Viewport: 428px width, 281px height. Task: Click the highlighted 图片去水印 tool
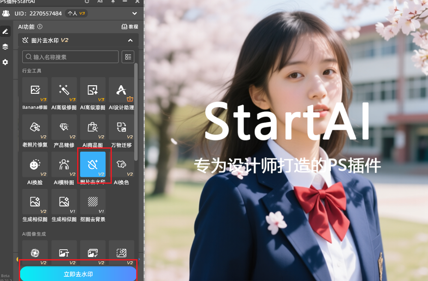pos(93,164)
